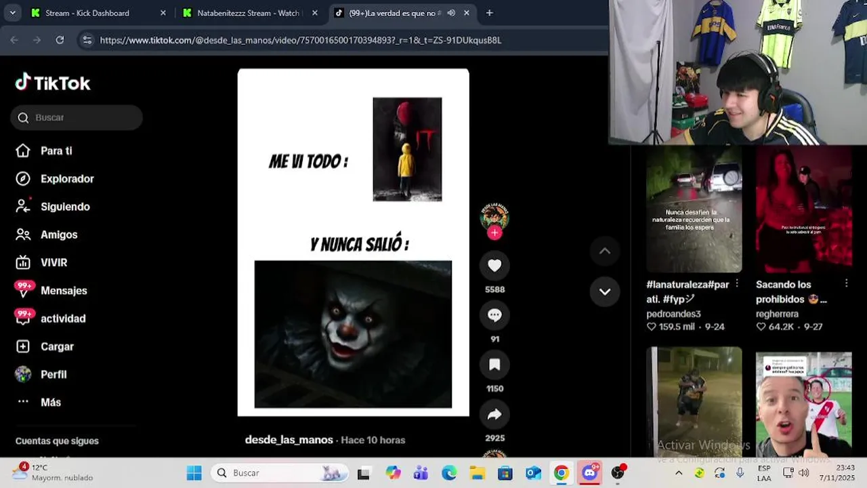Close the Natabenitezzz Stream tab

pos(314,13)
